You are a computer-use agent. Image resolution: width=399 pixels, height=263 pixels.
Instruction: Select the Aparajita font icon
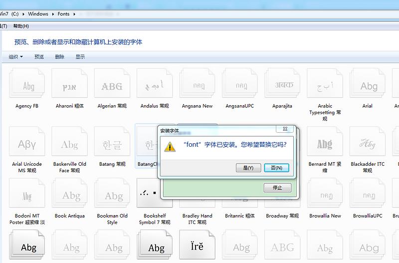(x=282, y=83)
